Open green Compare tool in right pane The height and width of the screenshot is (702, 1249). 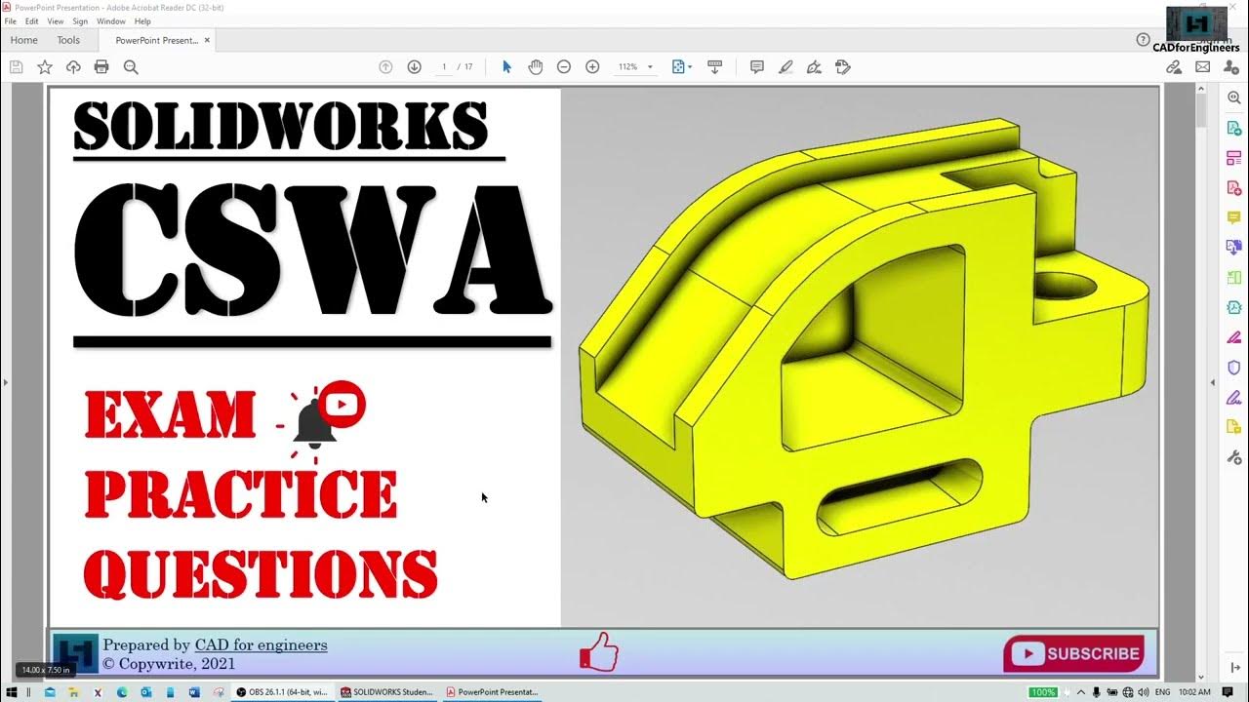pyautogui.click(x=1233, y=278)
